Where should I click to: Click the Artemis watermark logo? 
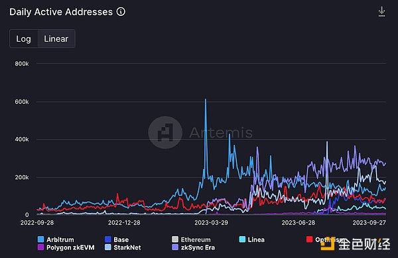165,133
